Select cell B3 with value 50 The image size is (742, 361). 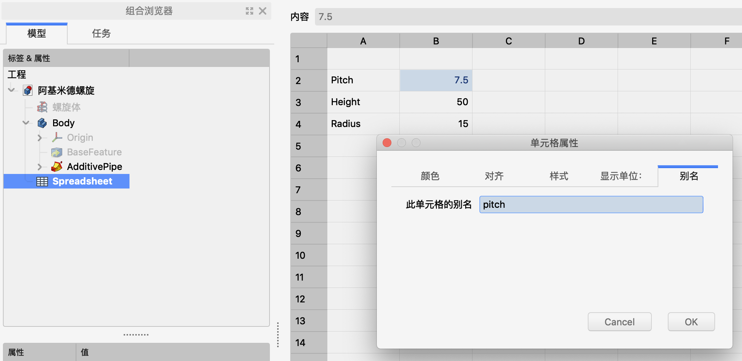[436, 102]
